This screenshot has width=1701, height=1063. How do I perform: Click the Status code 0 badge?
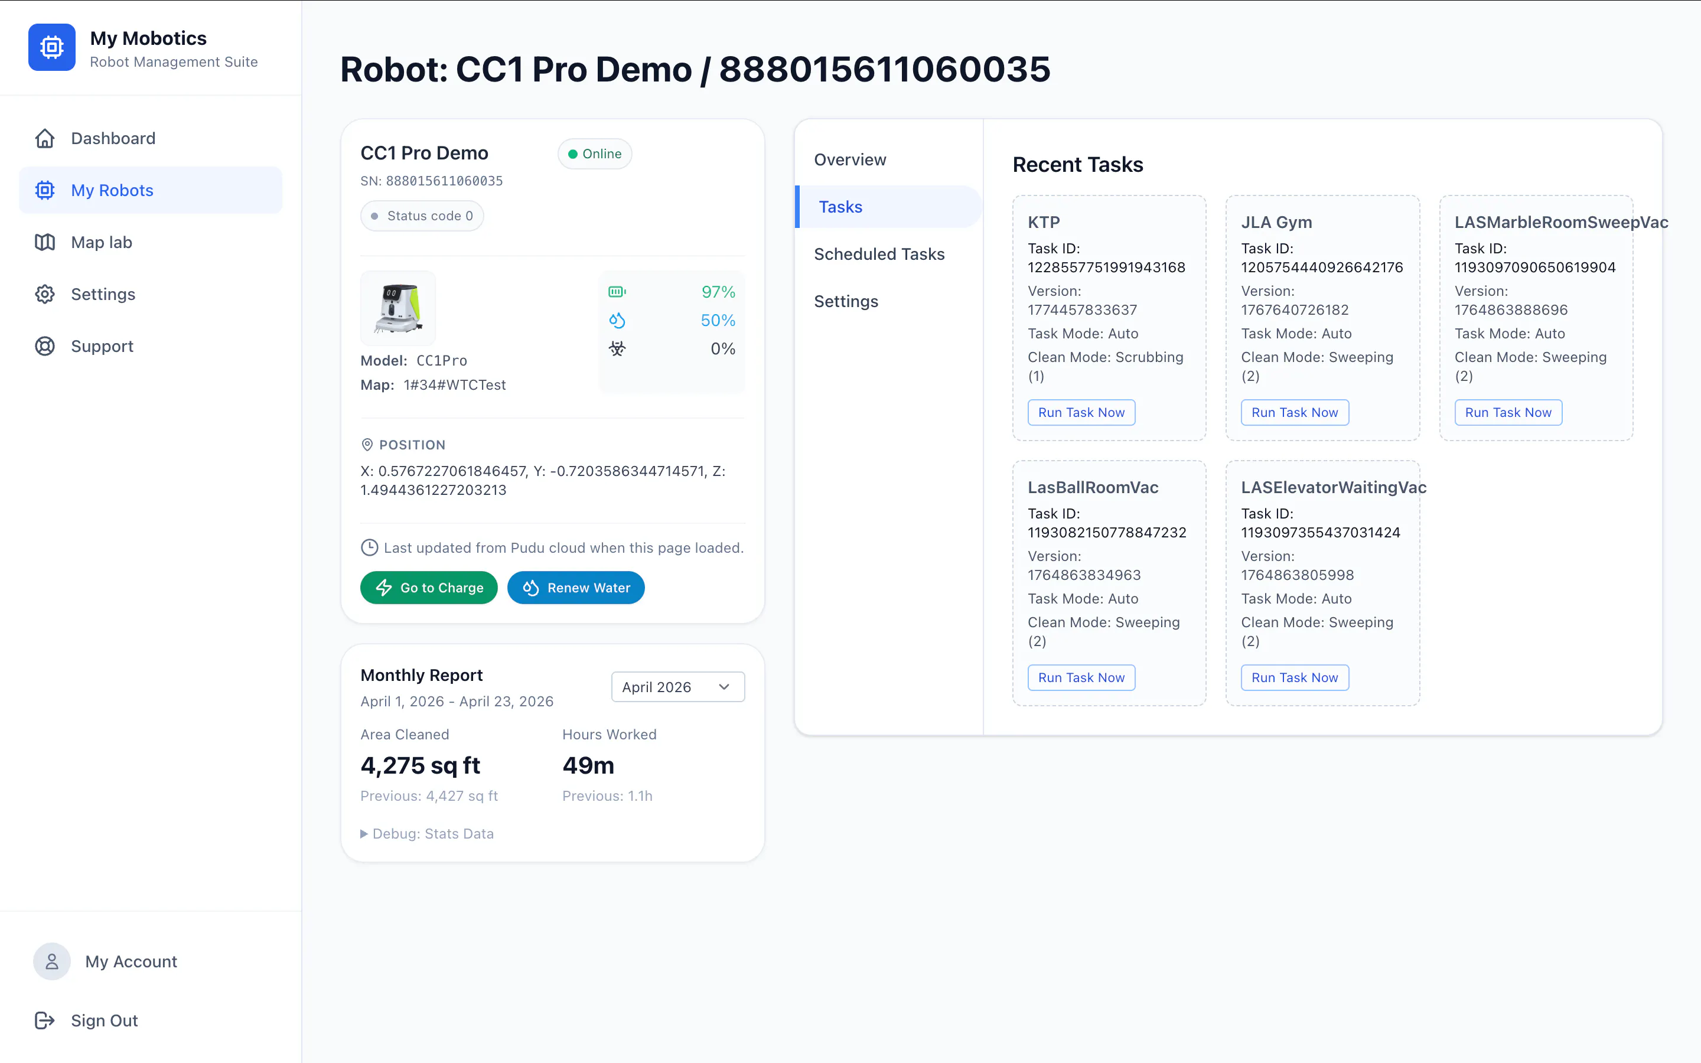422,216
